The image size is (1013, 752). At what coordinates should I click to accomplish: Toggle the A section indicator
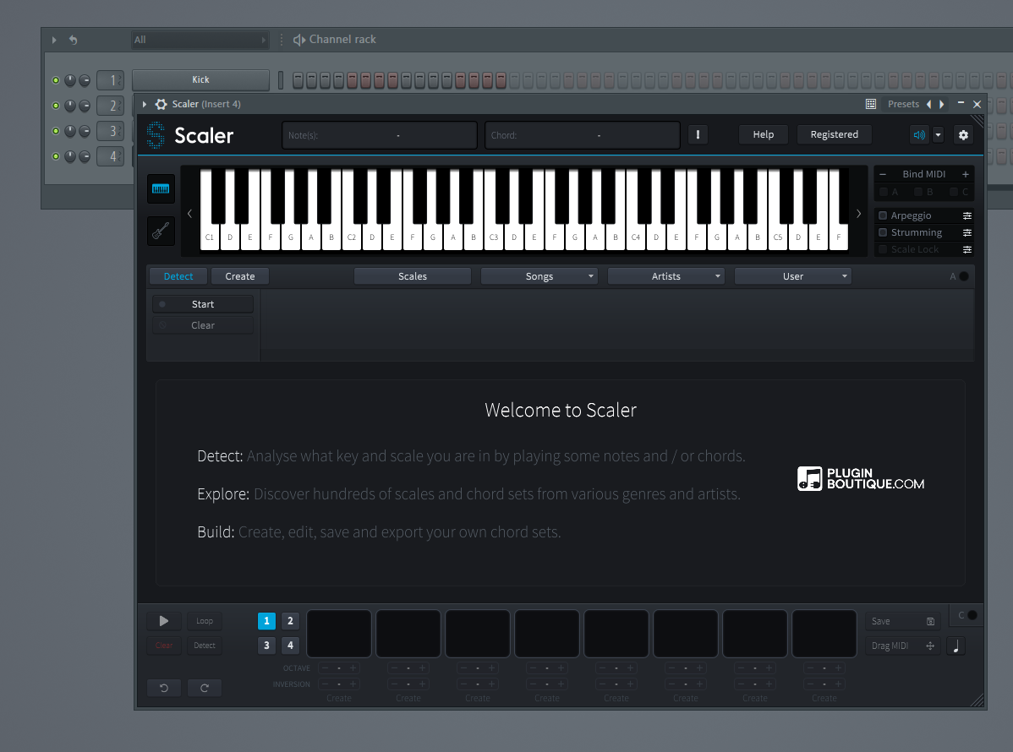point(964,276)
